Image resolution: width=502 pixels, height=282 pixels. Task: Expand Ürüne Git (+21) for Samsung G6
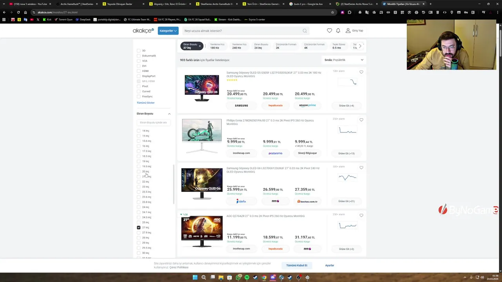click(347, 201)
